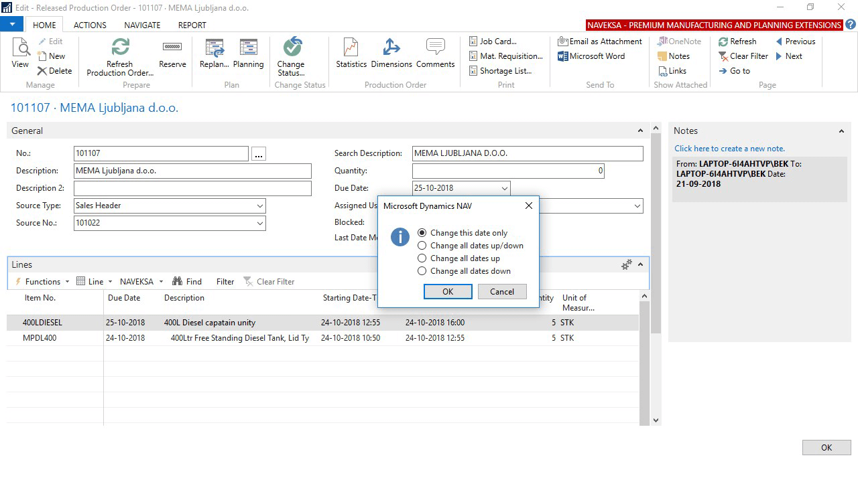This screenshot has height=482, width=858.
Task: Print Mat. Requisition report
Action: coord(505,56)
